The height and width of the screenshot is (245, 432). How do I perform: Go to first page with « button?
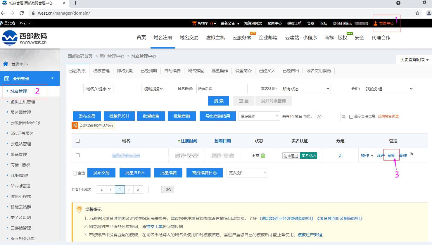coord(101,189)
